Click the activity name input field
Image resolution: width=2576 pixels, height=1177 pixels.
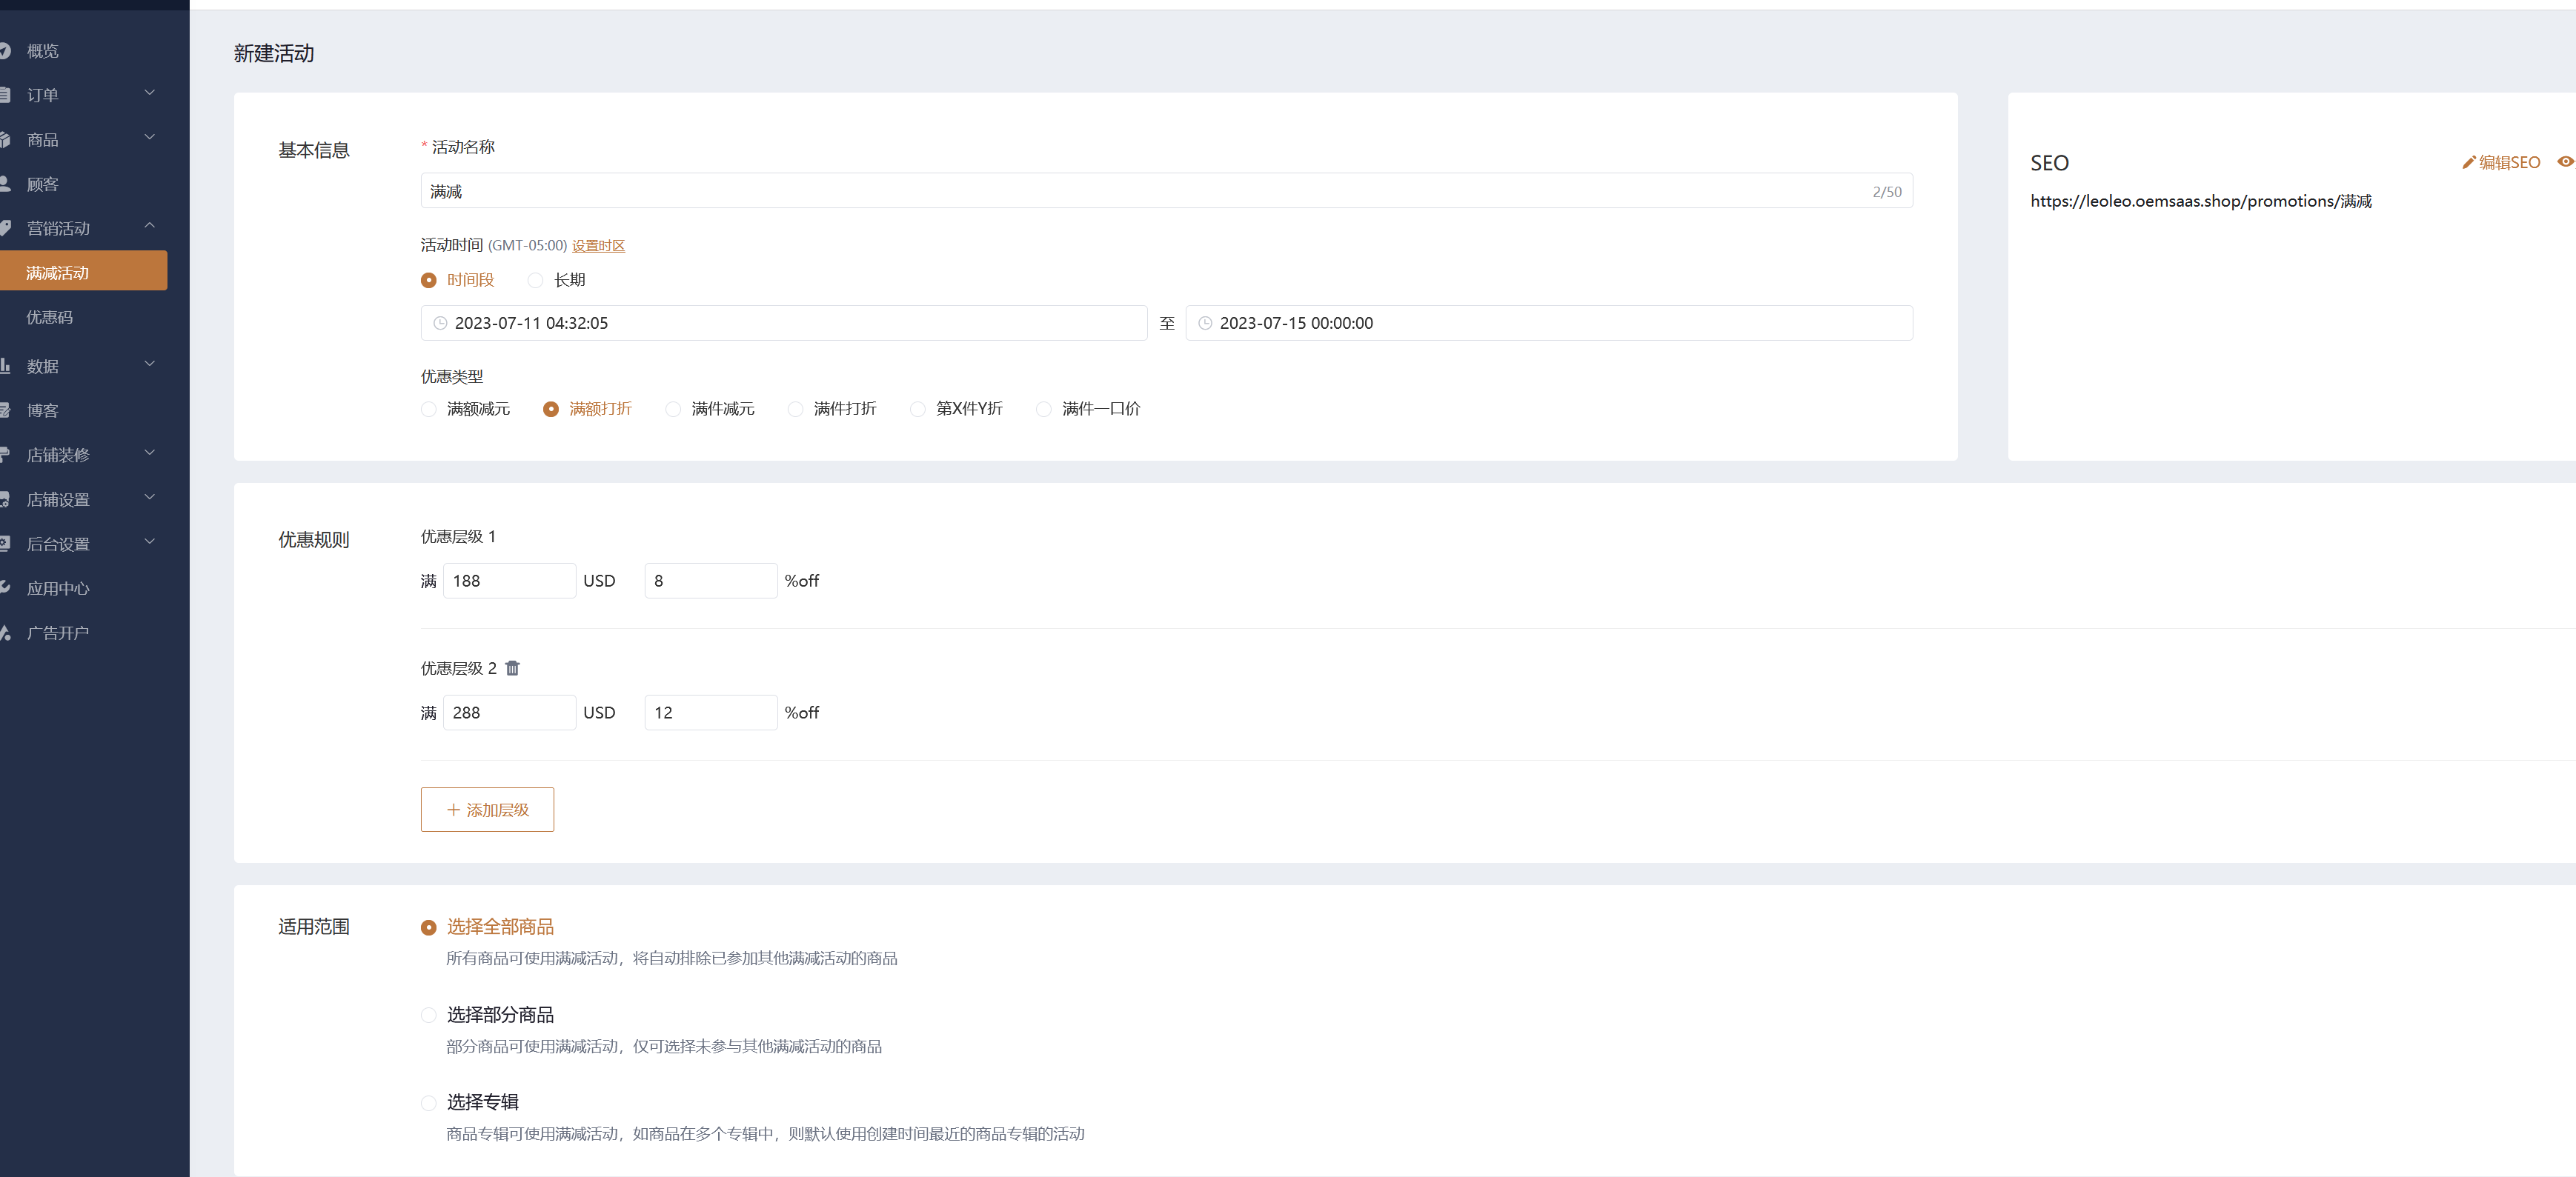[x=1166, y=191]
